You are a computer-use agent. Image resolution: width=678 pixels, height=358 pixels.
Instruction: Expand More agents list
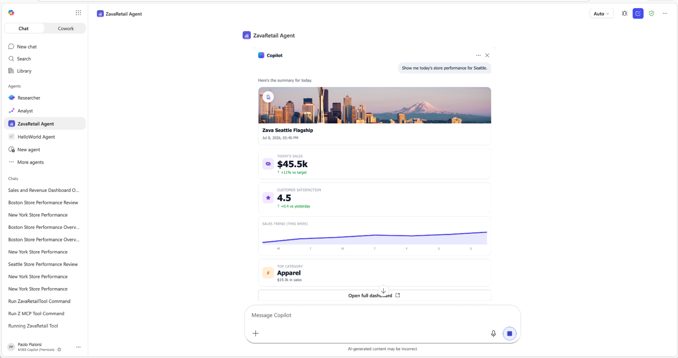coord(44,162)
